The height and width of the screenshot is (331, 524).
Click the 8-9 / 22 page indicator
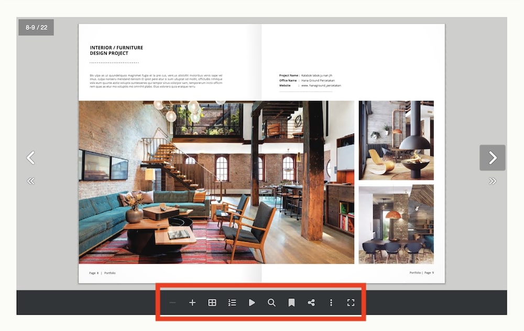click(x=36, y=27)
